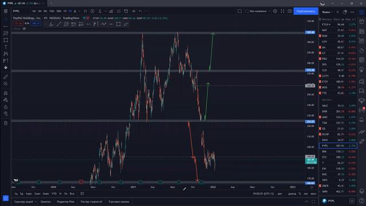Open the watchlist name dropdown
The width and height of the screenshot is (366, 206).
pyautogui.click(x=327, y=12)
